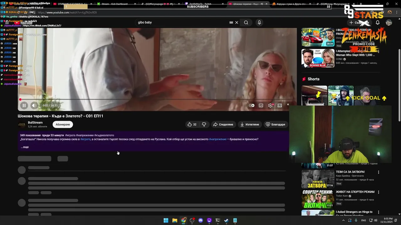Click the magnifier search button
The width and height of the screenshot is (401, 225).
(246, 22)
